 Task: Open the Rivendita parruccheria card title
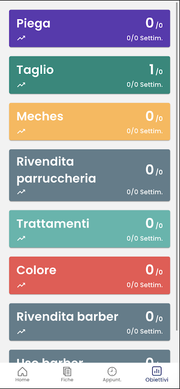[56, 170]
